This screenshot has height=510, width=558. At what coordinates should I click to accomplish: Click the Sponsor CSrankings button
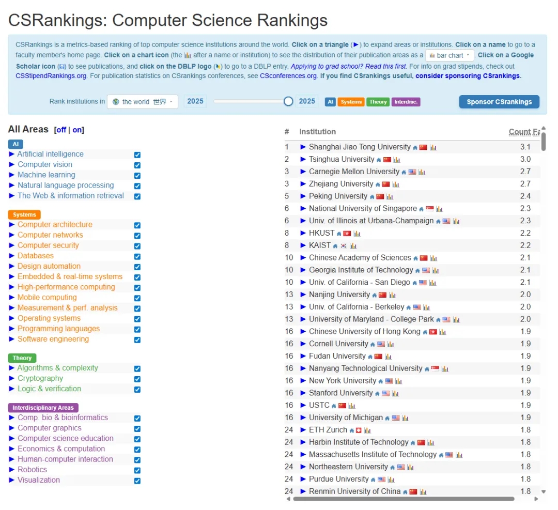(499, 102)
